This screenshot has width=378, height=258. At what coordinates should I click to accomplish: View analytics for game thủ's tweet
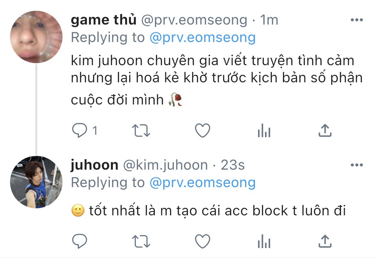pyautogui.click(x=264, y=130)
